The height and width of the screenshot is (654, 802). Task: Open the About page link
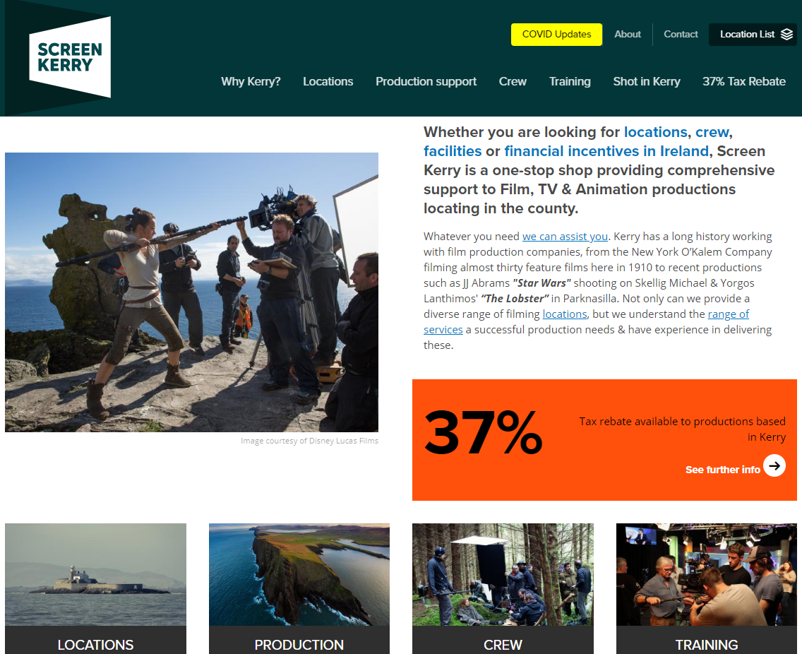(627, 35)
